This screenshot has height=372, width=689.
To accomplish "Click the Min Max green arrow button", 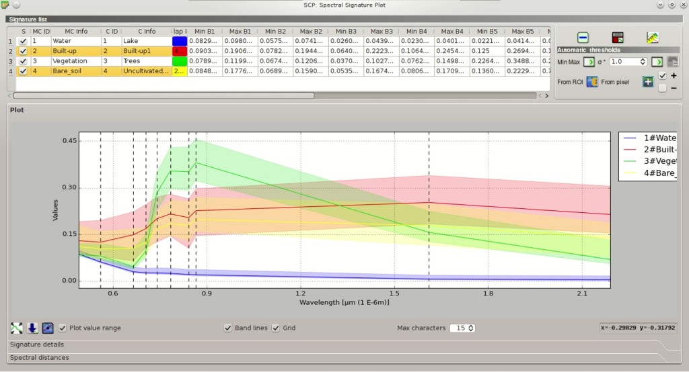I will 589,62.
